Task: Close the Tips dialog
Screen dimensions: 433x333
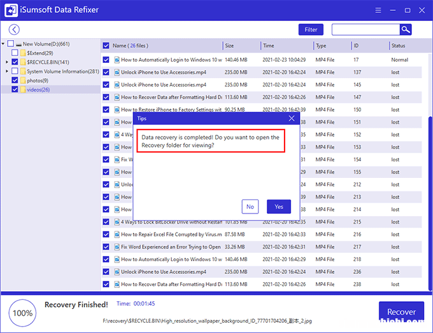Action: (x=292, y=119)
